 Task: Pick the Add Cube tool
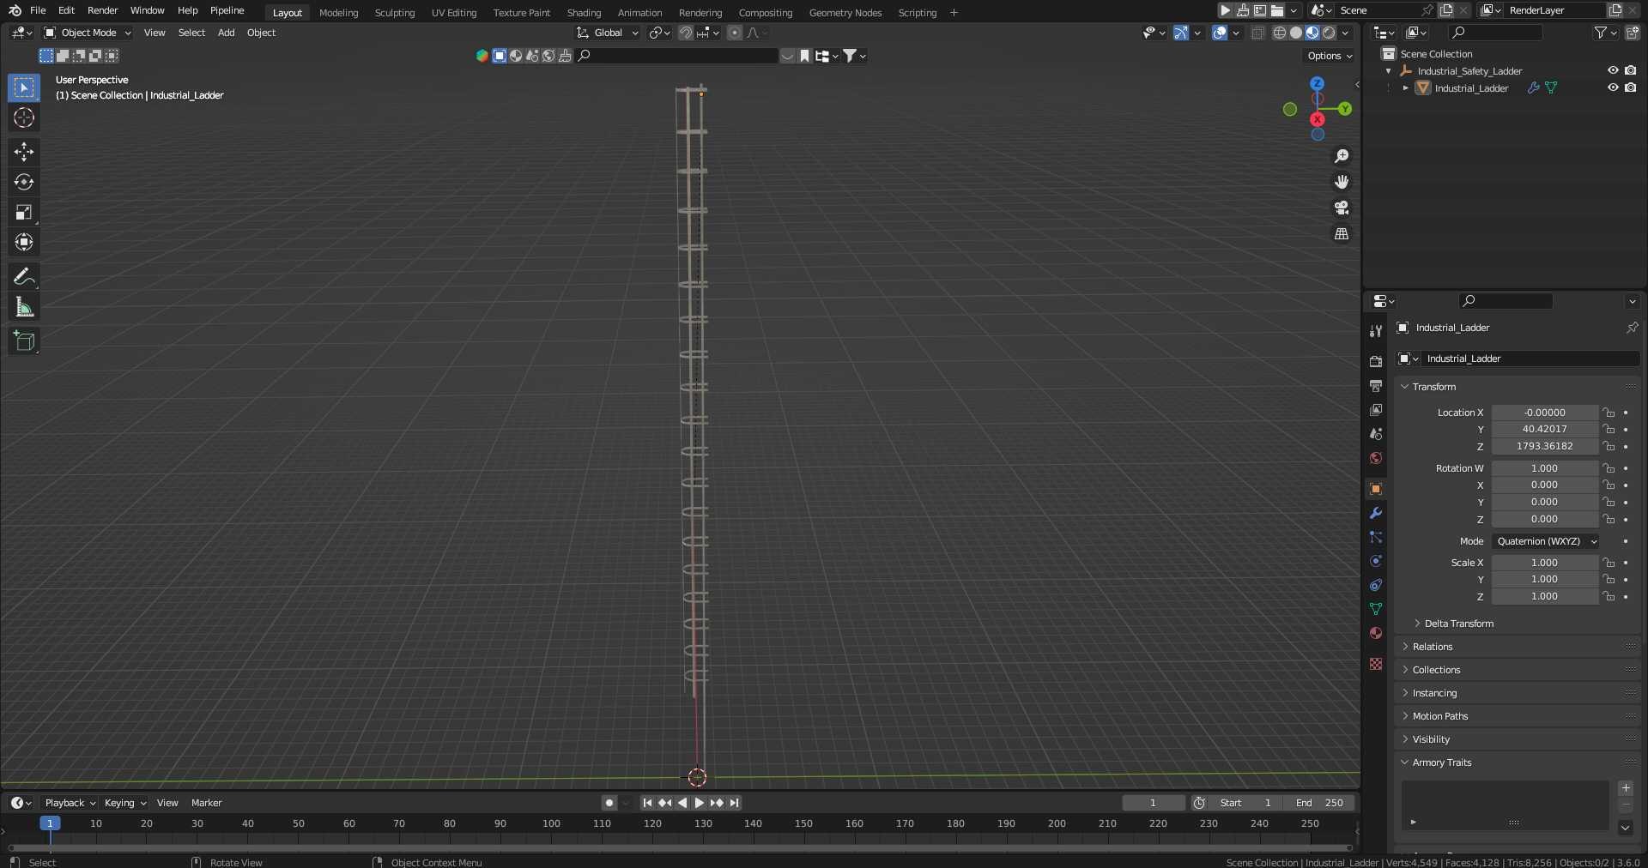pyautogui.click(x=24, y=341)
